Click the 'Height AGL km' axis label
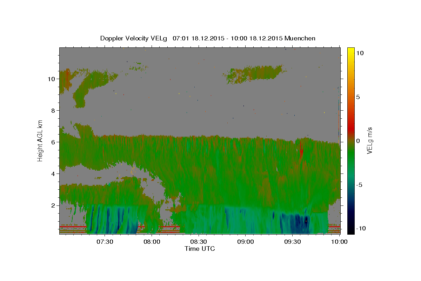The height and width of the screenshot is (281, 421). [40, 140]
